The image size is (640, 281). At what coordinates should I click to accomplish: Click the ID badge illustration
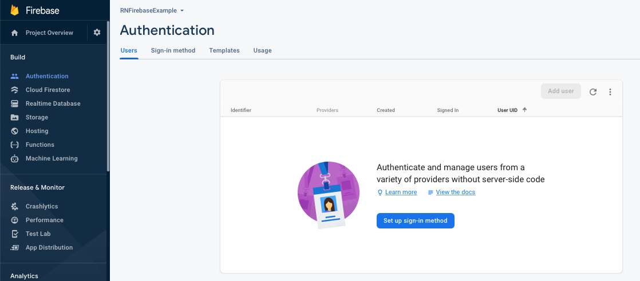coord(329,195)
